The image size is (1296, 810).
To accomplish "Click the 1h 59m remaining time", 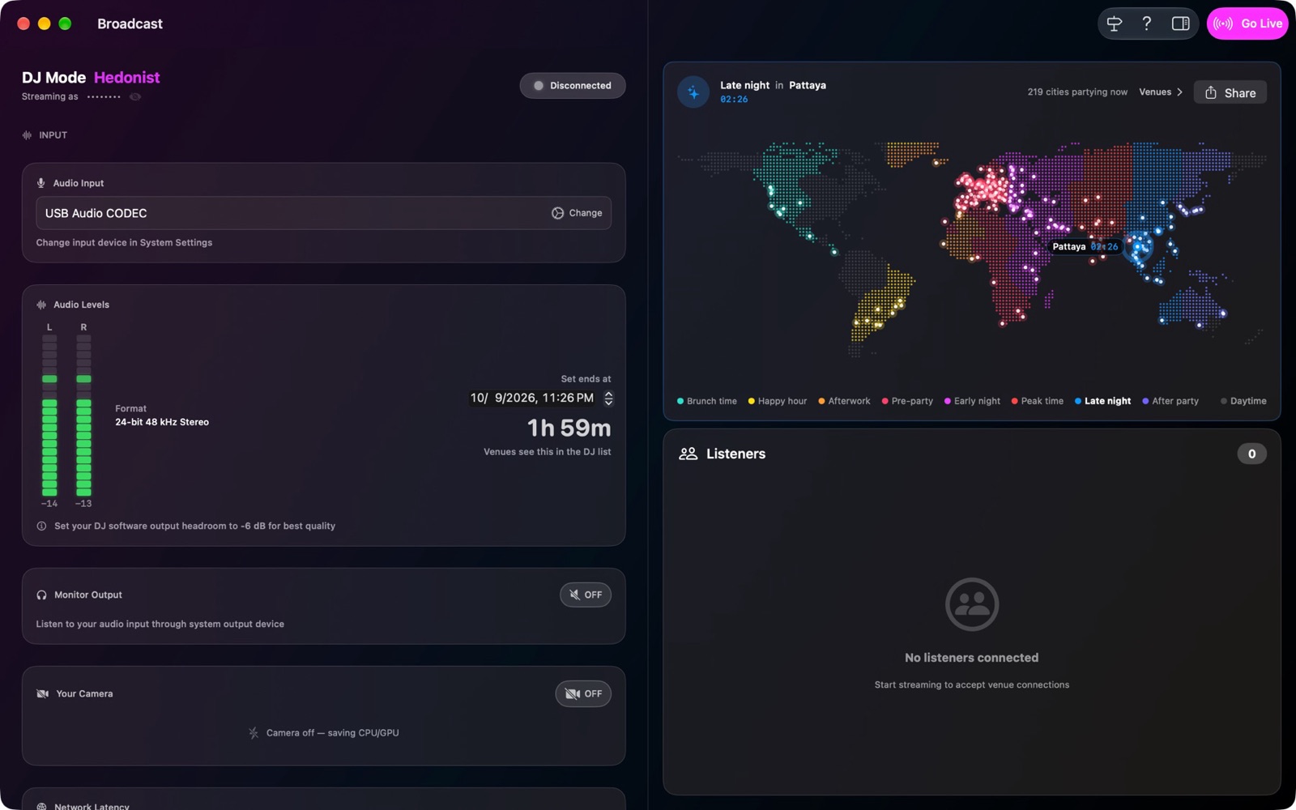I will (x=569, y=428).
